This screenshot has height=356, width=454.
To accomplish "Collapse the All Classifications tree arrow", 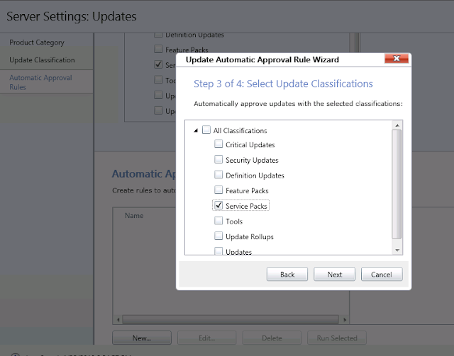I will [194, 130].
